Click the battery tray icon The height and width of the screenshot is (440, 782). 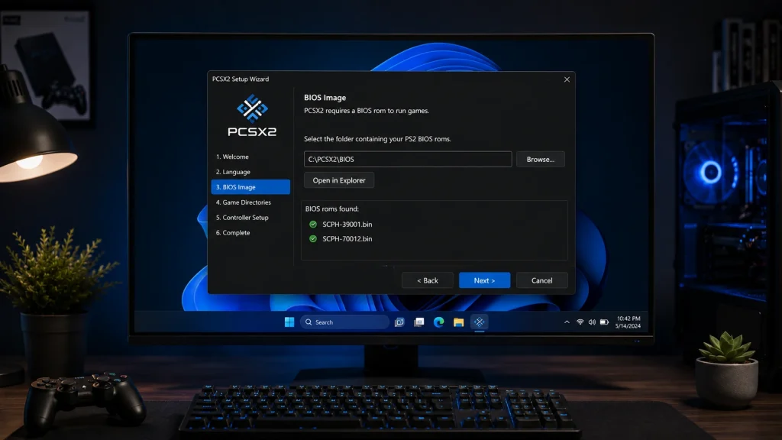605,322
